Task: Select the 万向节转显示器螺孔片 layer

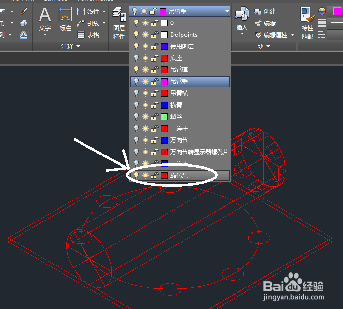Action: [180, 152]
